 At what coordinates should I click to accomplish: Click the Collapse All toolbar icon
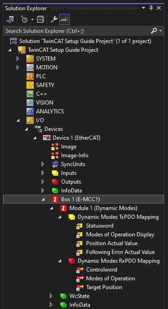[40, 20]
